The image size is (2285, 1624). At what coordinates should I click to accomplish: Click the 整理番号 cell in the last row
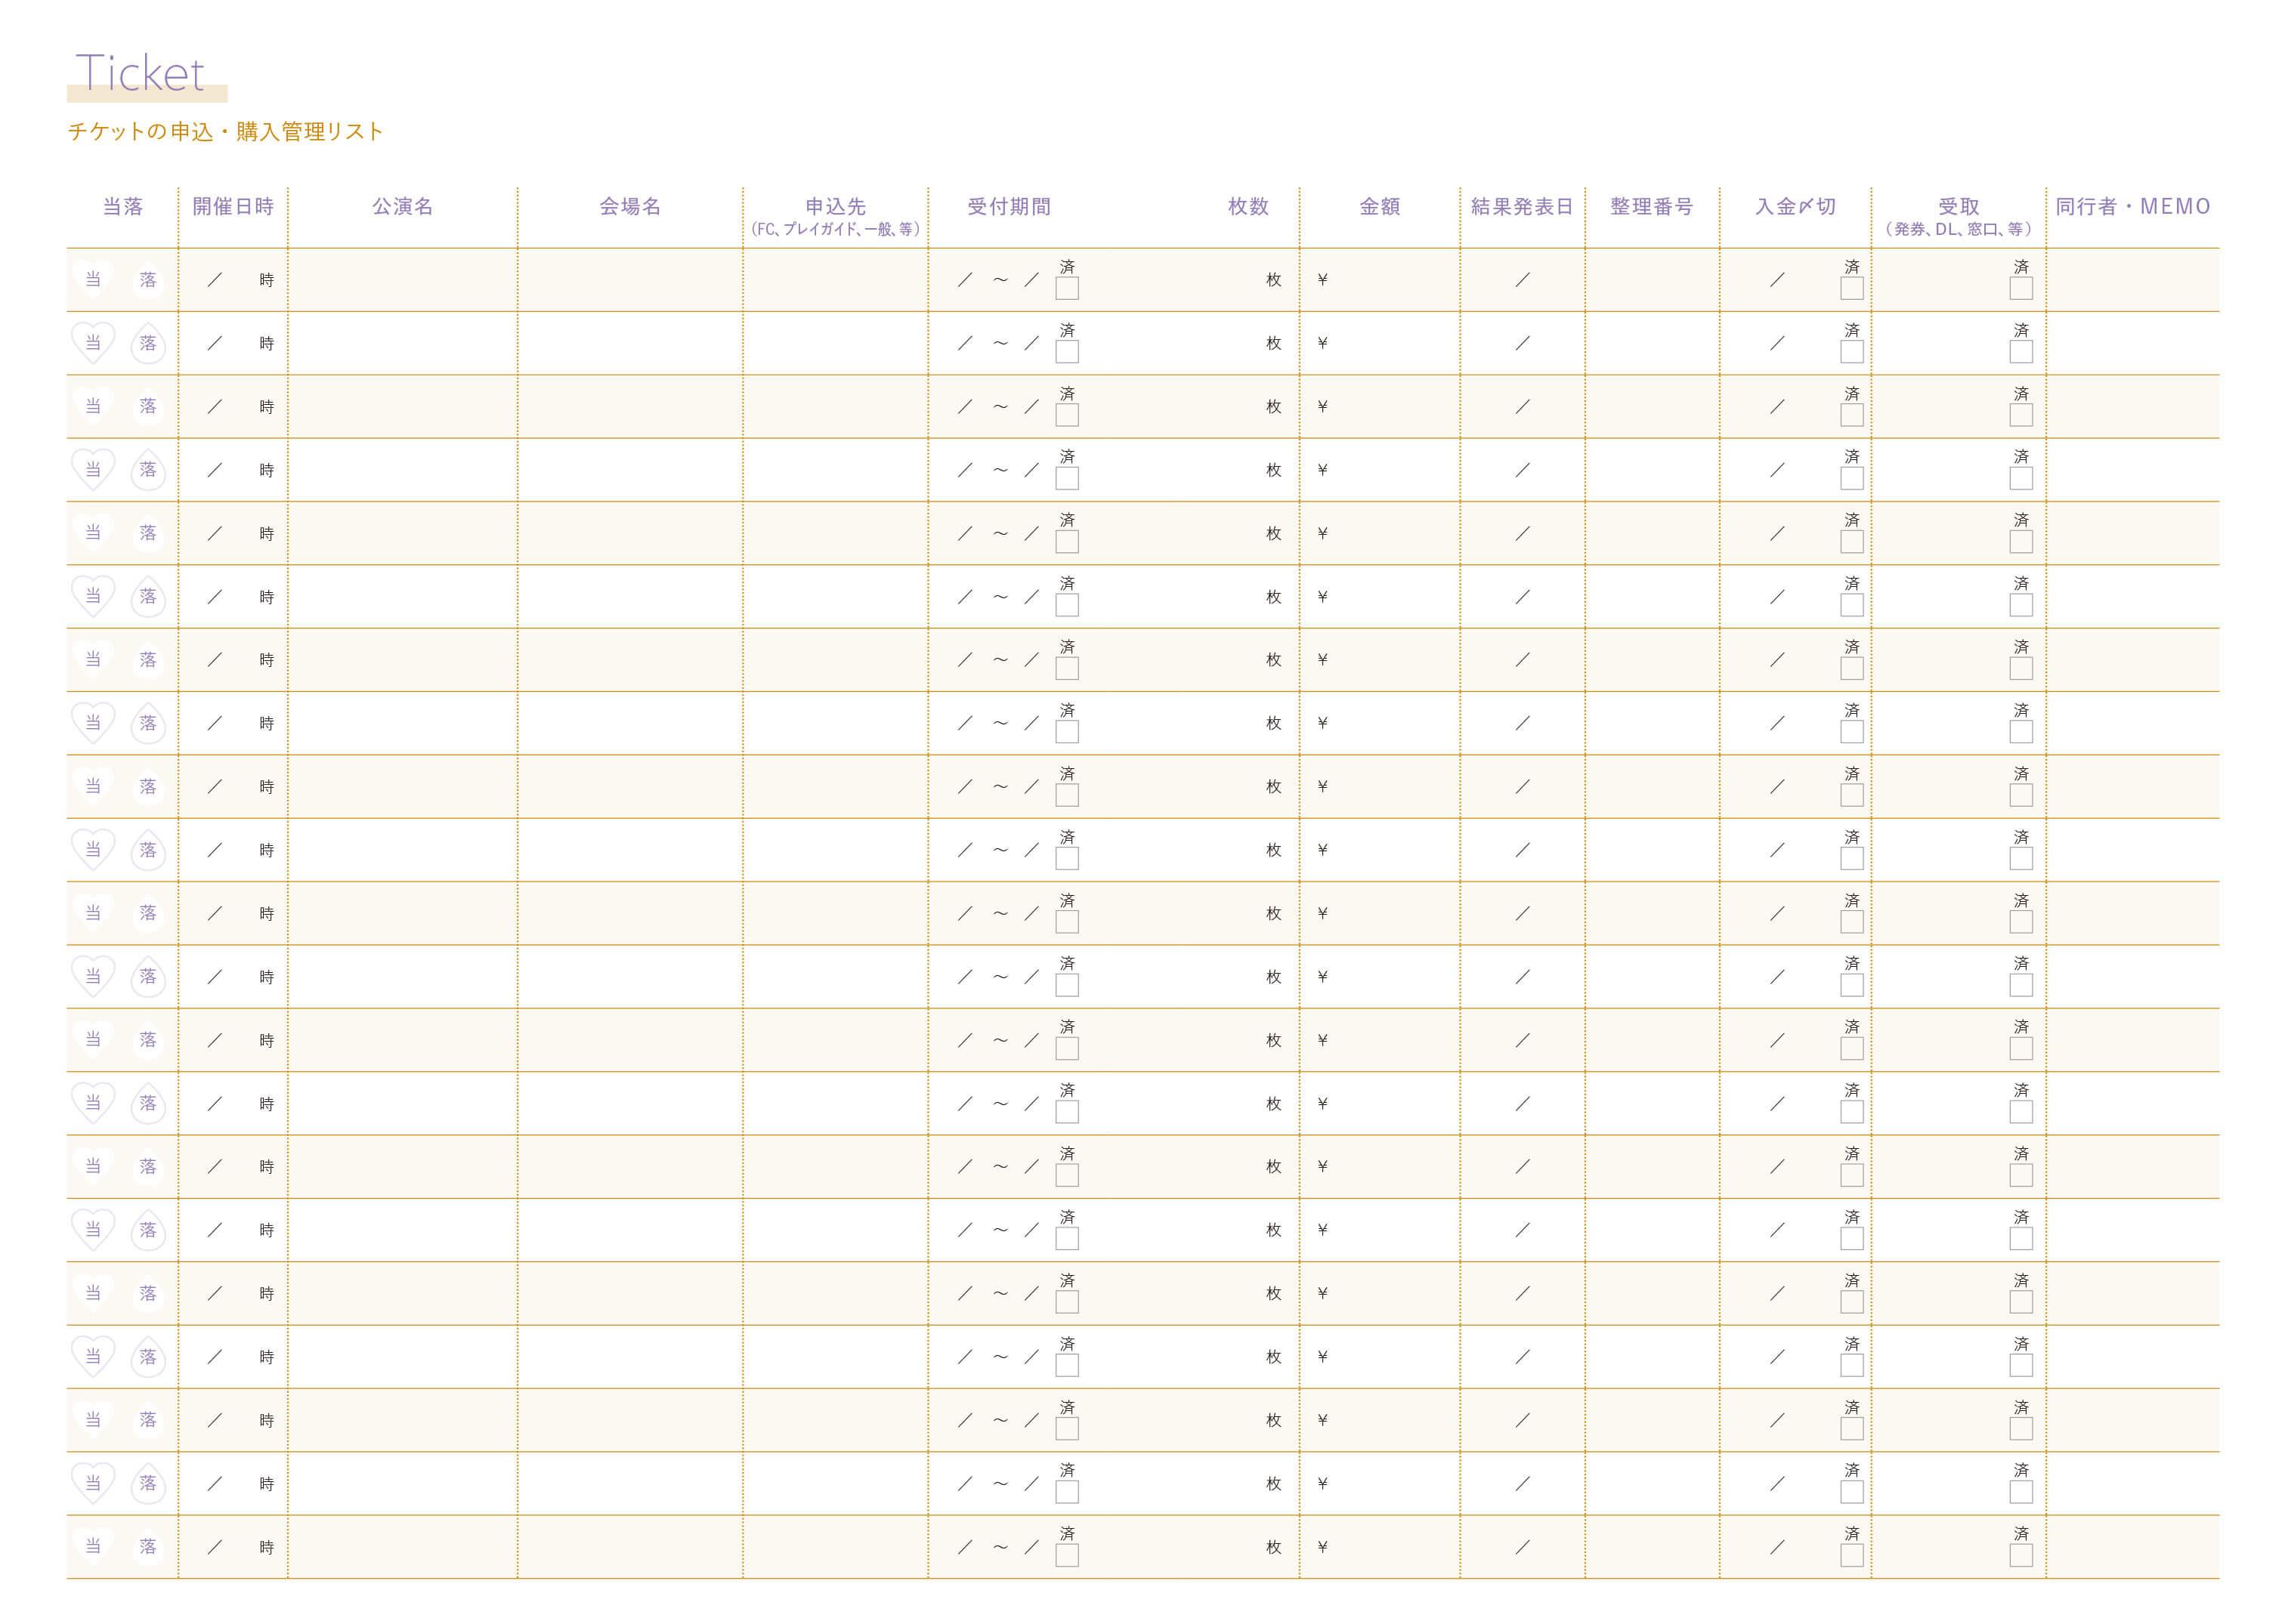click(1652, 1547)
